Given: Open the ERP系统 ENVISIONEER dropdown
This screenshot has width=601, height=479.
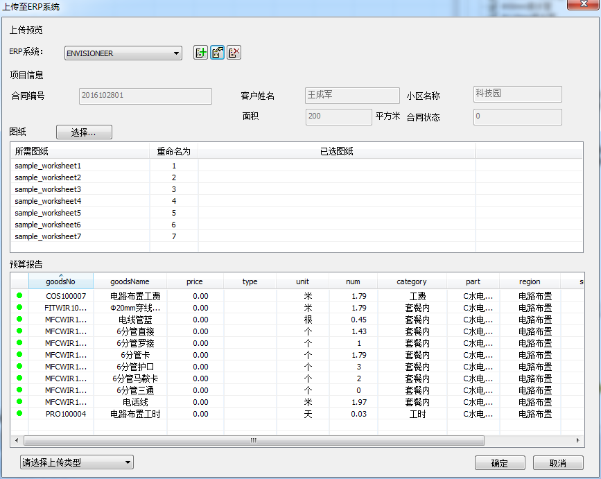Looking at the screenshot, I should [123, 53].
